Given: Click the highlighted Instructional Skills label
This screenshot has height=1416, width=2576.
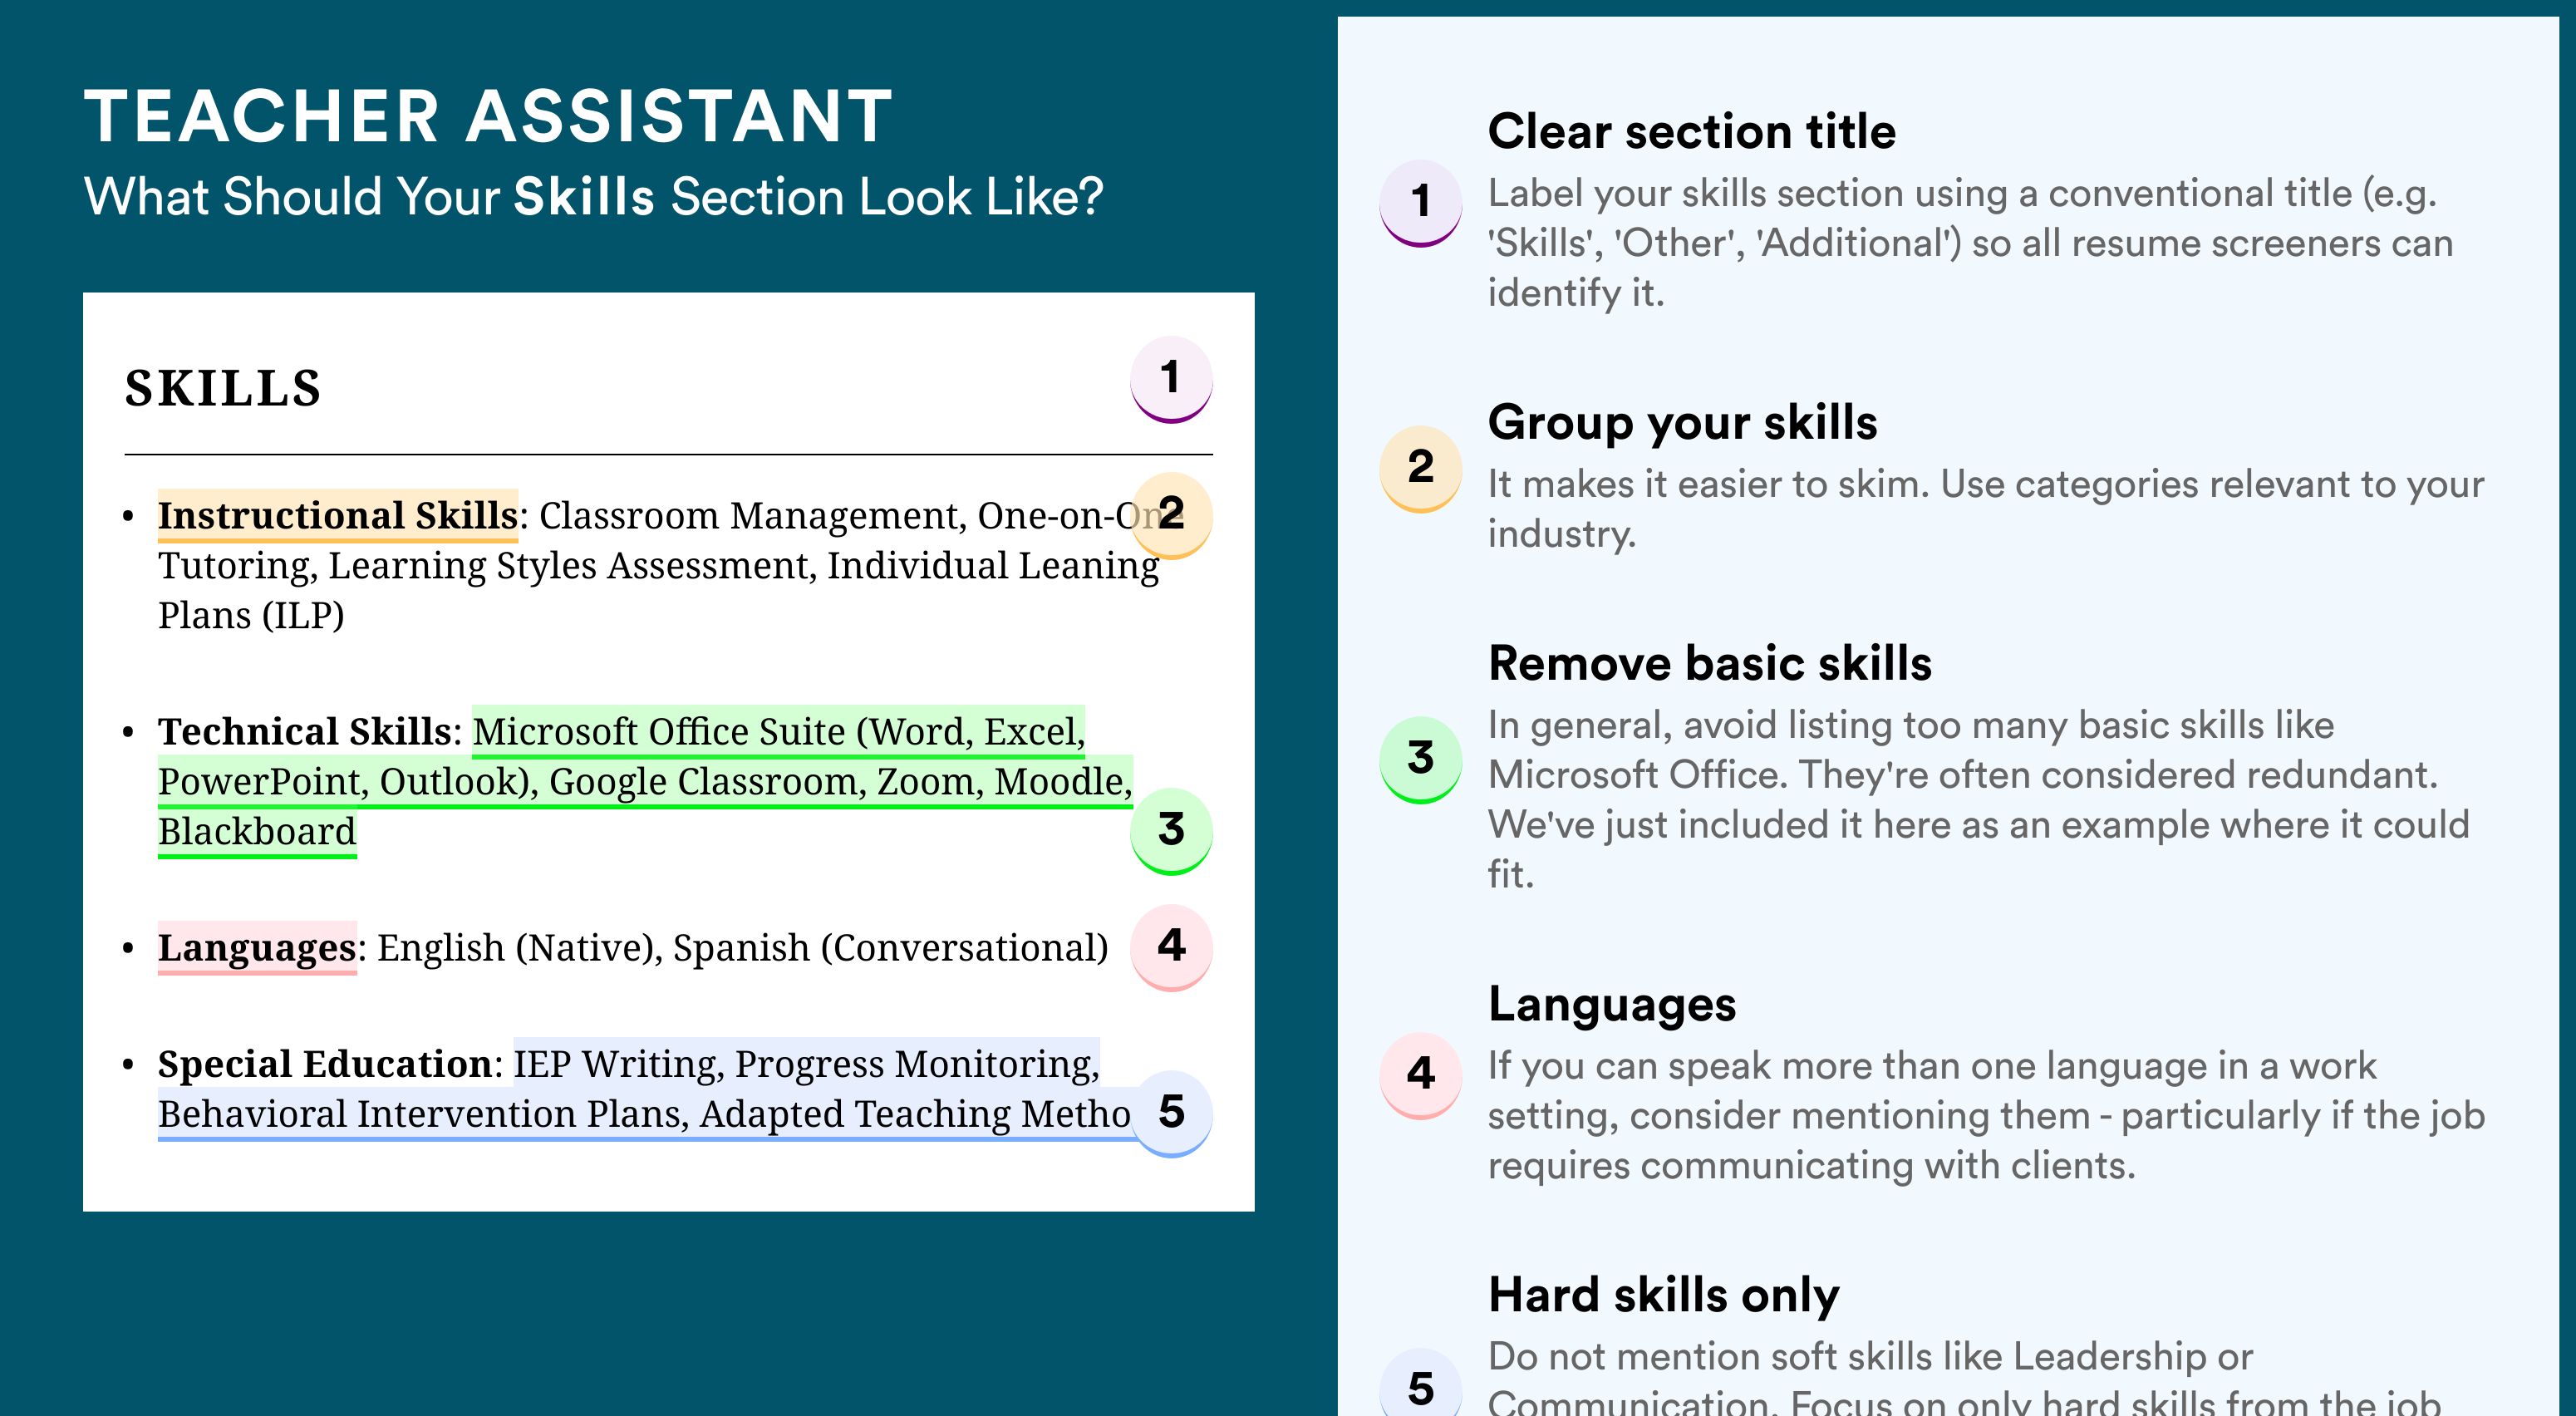Looking at the screenshot, I should 338,515.
